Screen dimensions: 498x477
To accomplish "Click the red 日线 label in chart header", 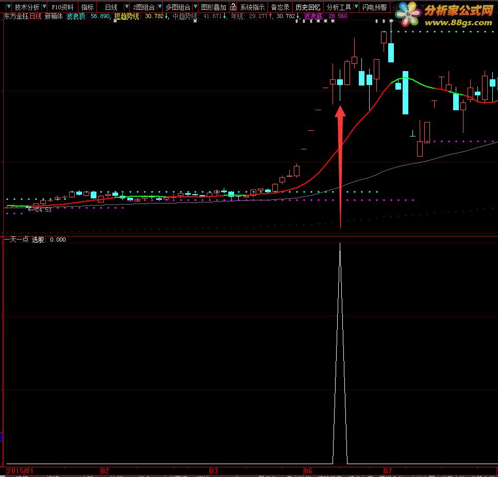I will point(36,16).
